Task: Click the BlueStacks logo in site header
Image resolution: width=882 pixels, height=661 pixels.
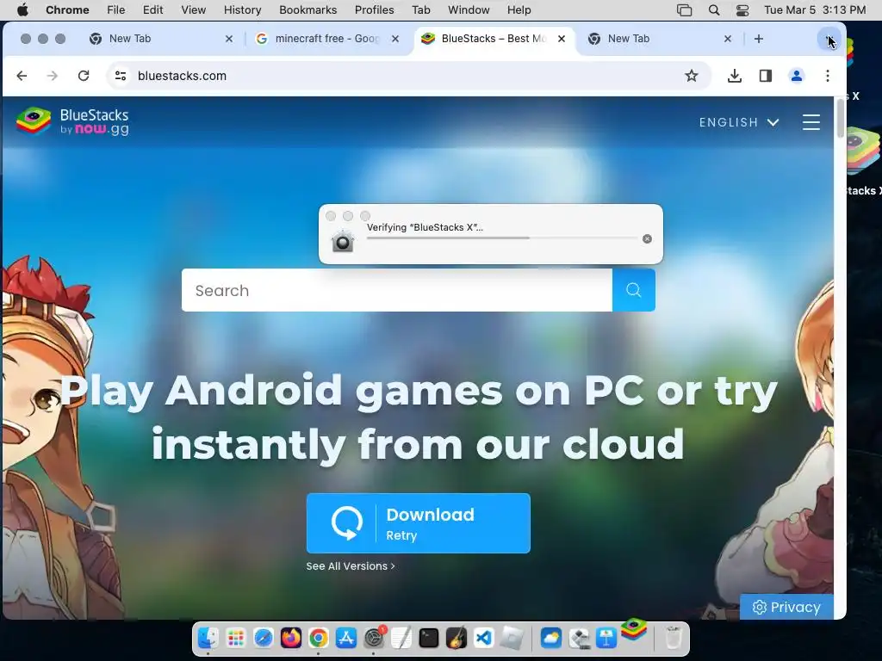Action: (72, 121)
